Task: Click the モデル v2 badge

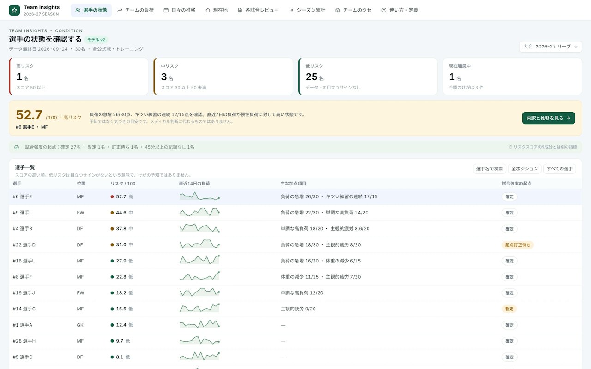Action: [96, 40]
